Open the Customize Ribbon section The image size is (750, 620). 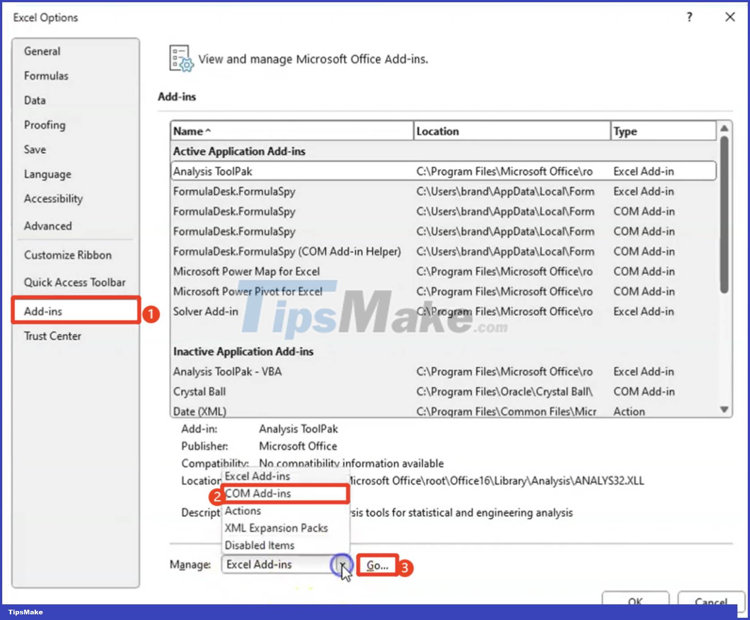(x=67, y=255)
